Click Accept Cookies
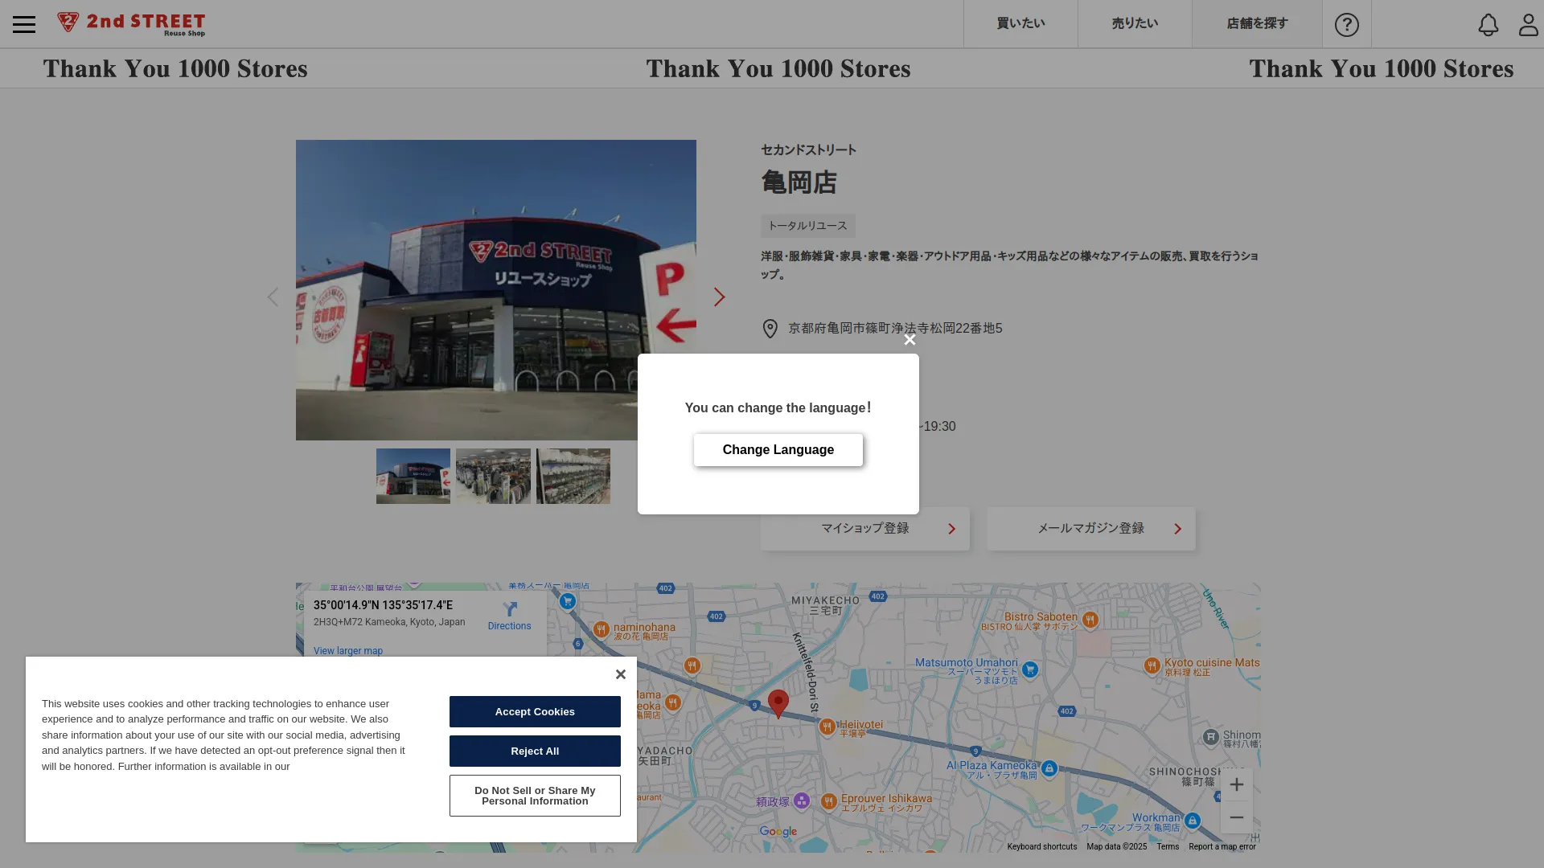 tap(535, 711)
